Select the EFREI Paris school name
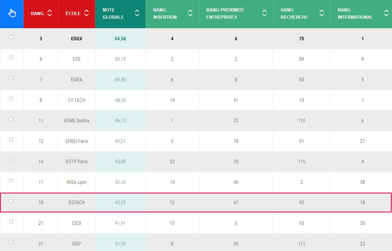 click(77, 141)
